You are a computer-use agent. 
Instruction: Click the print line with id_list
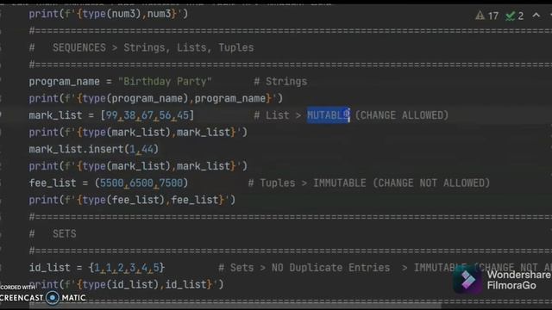[126, 284]
